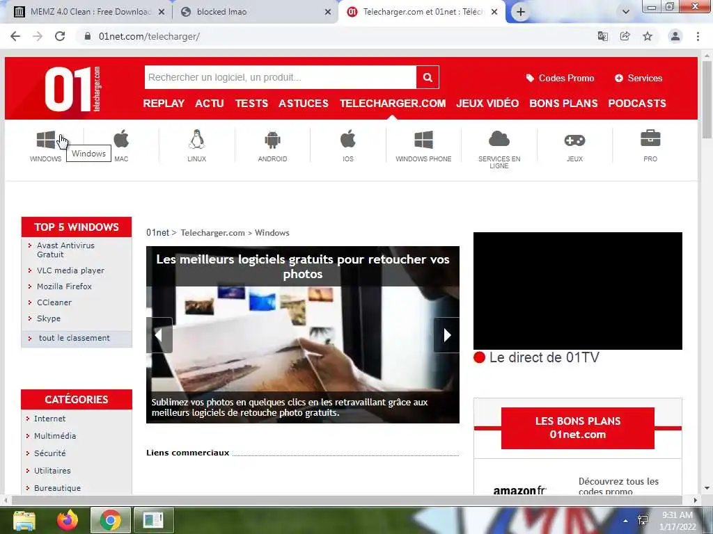Open TESTS menu item
This screenshot has width=713, height=534.
coord(251,103)
